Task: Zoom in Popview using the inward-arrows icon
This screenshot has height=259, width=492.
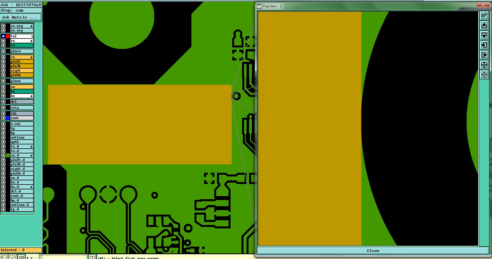Action: [484, 65]
